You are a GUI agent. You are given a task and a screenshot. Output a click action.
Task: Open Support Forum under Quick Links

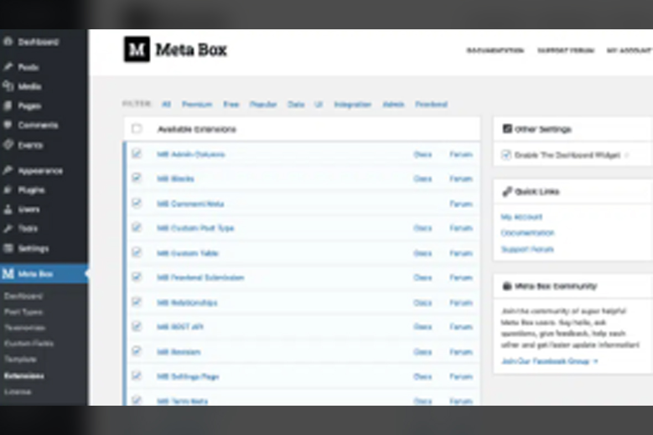click(x=527, y=249)
